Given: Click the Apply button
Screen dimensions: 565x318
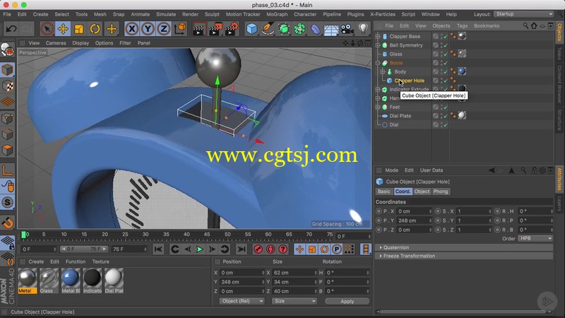Looking at the screenshot, I should point(347,301).
